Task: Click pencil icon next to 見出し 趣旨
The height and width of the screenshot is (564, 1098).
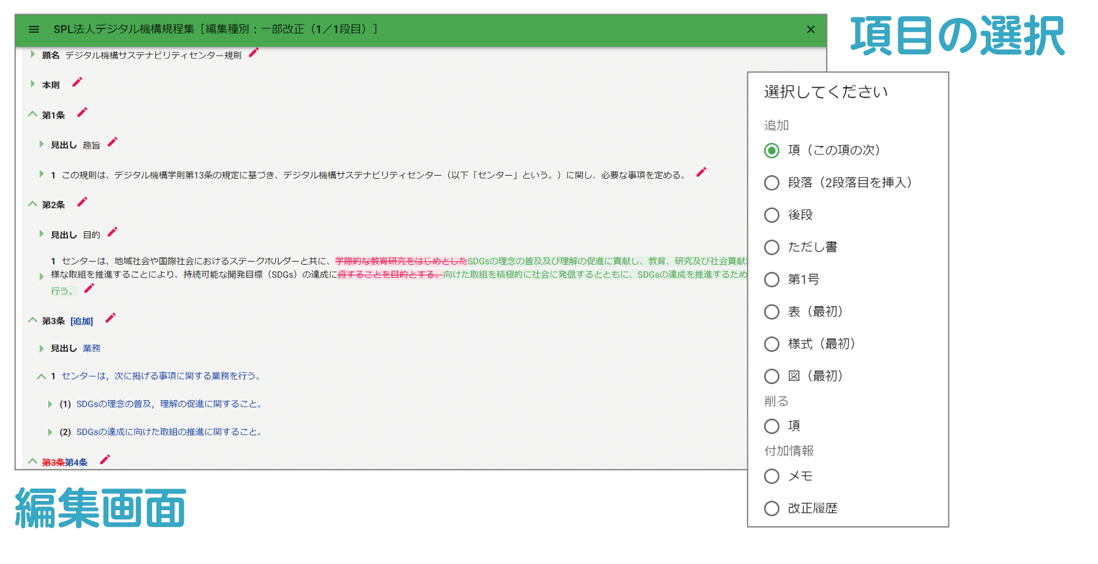Action: pos(113,142)
